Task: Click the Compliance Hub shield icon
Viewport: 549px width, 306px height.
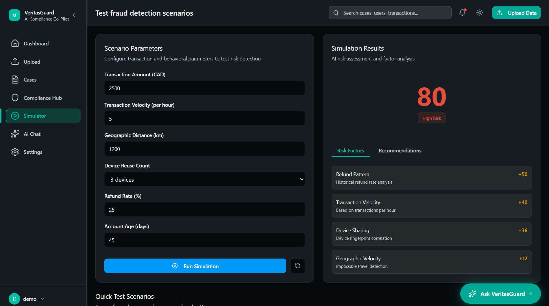Action: pyautogui.click(x=15, y=98)
